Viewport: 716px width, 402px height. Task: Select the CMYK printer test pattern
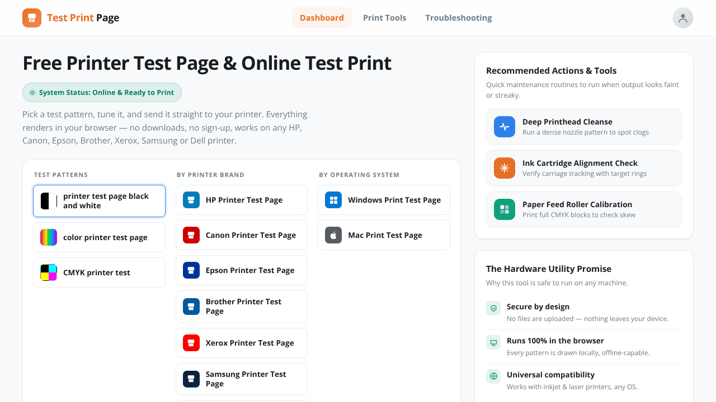click(99, 272)
